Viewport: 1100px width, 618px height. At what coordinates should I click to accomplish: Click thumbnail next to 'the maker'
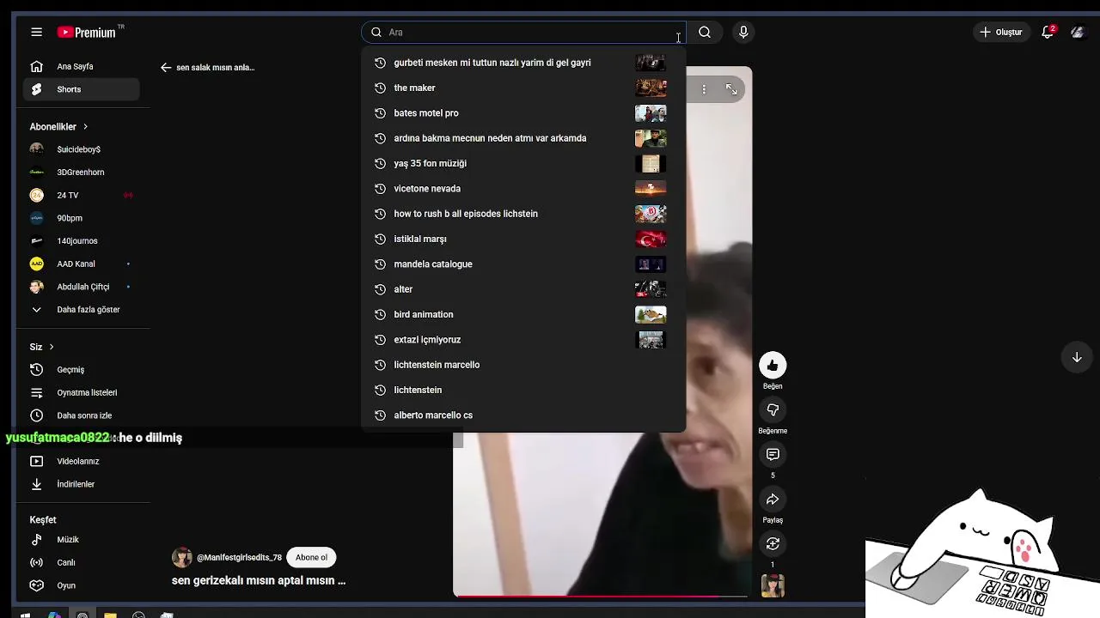(x=651, y=88)
